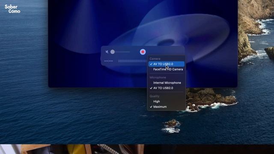Click the muted speaker icon

(107, 52)
